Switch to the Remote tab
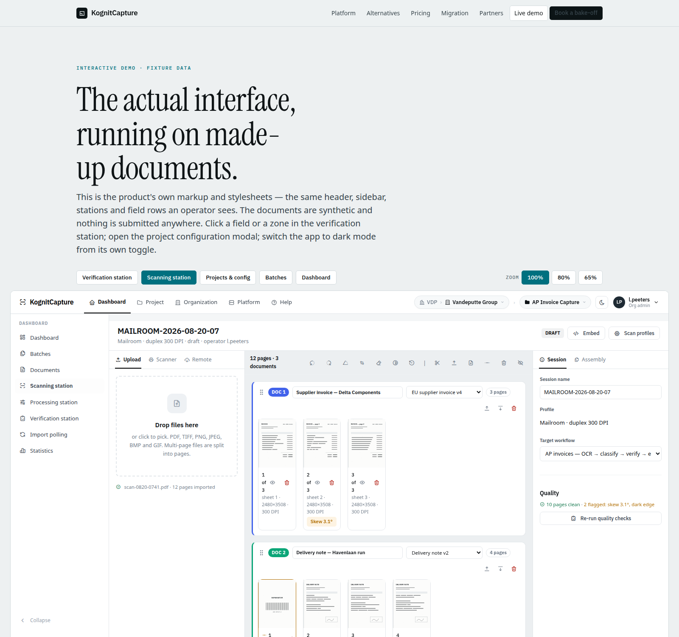Screen dimensions: 679x637 [x=198, y=360]
